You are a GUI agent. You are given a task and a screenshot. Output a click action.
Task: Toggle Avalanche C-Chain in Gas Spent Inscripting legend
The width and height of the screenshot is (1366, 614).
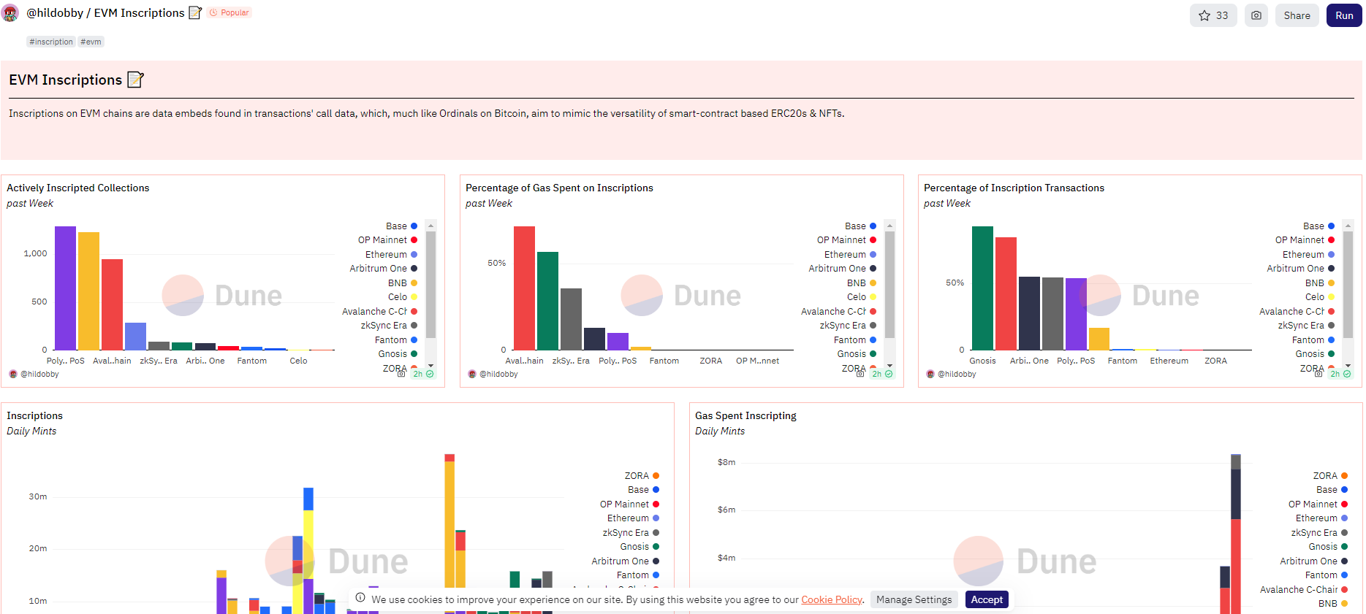(1304, 590)
